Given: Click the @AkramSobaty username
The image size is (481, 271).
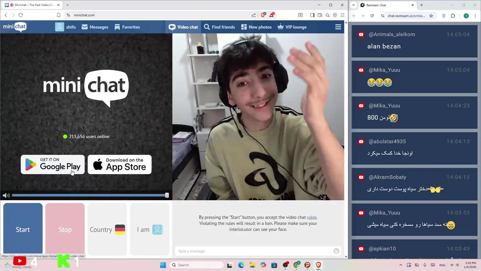Looking at the screenshot, I should (x=387, y=177).
